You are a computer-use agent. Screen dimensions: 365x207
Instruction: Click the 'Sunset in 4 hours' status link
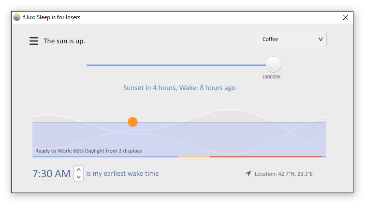[179, 88]
